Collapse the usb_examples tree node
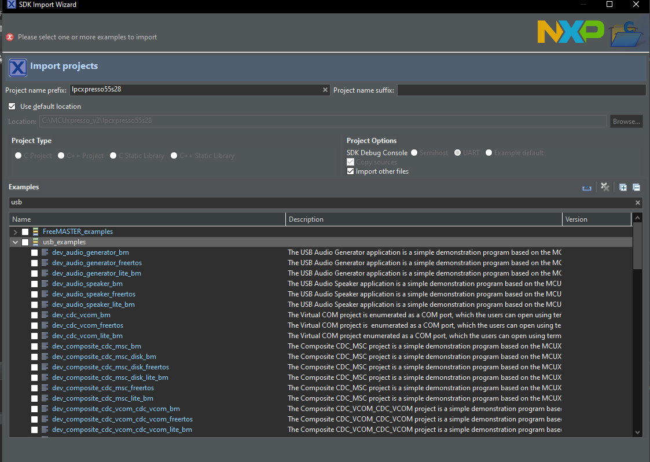 (x=15, y=242)
